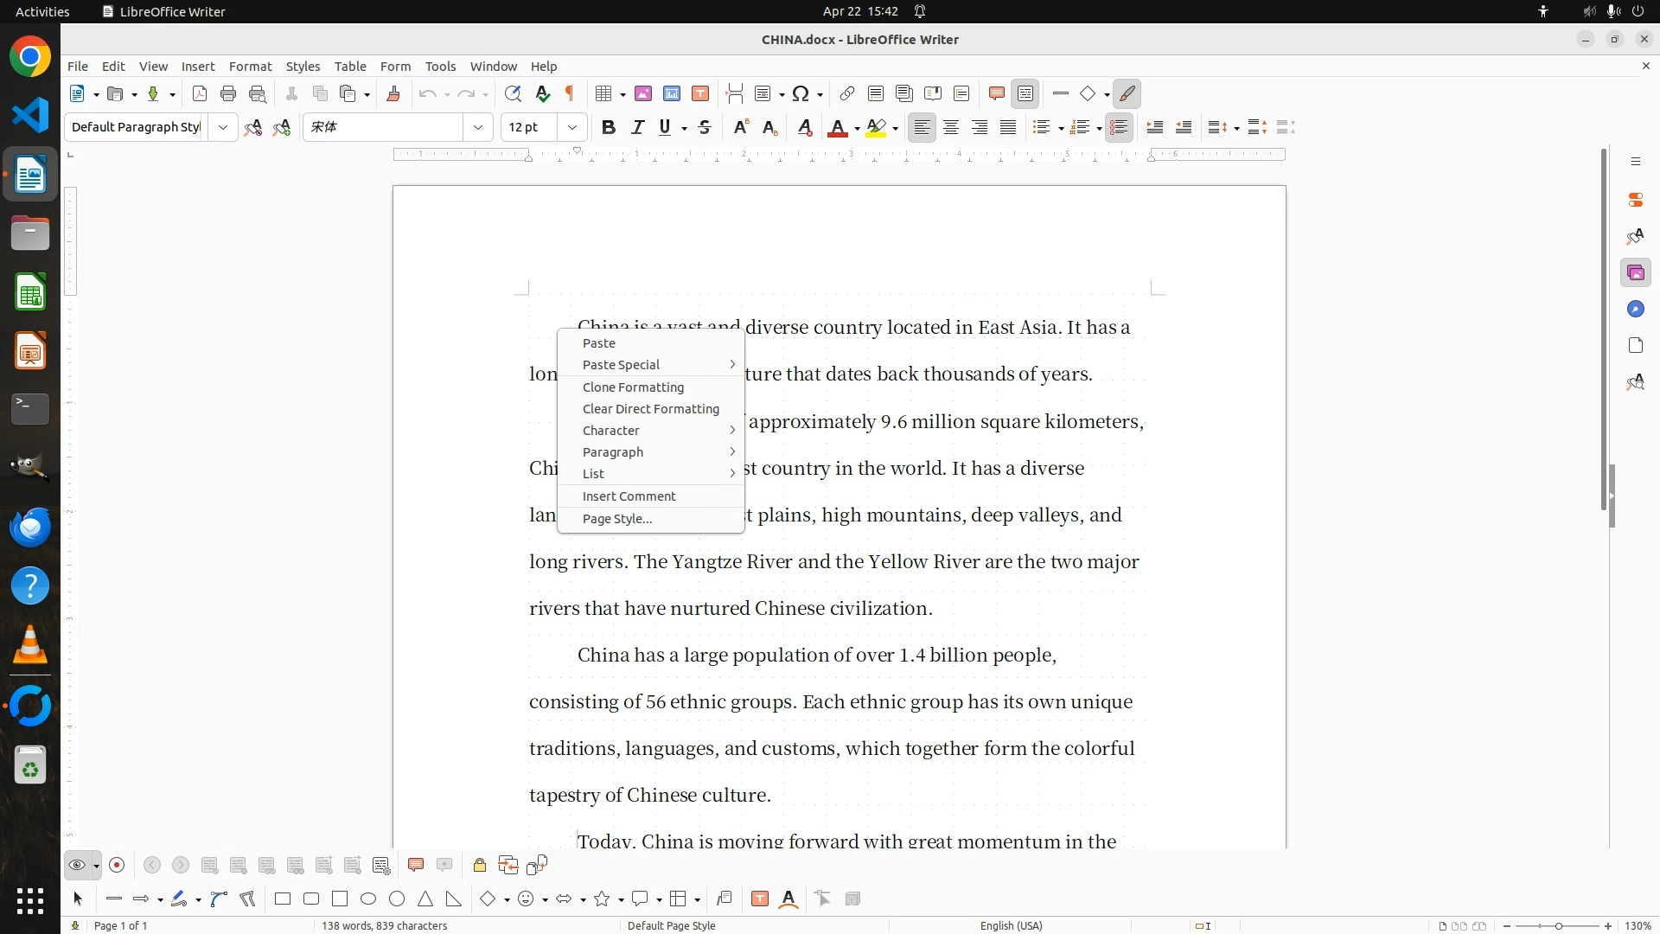The image size is (1660, 934).
Task: Click the Strikethrough formatting icon
Action: pos(705,128)
